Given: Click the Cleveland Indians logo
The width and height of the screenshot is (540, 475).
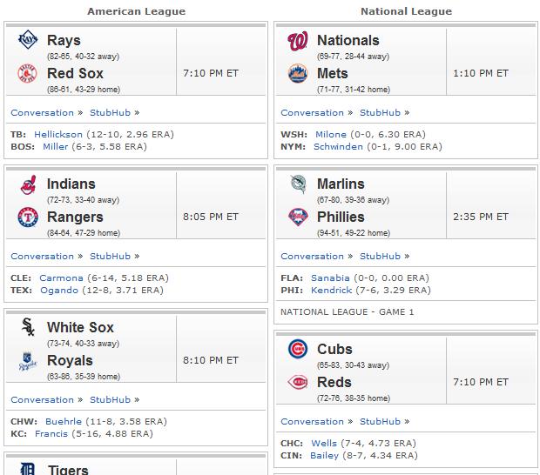Looking at the screenshot, I should (x=28, y=185).
